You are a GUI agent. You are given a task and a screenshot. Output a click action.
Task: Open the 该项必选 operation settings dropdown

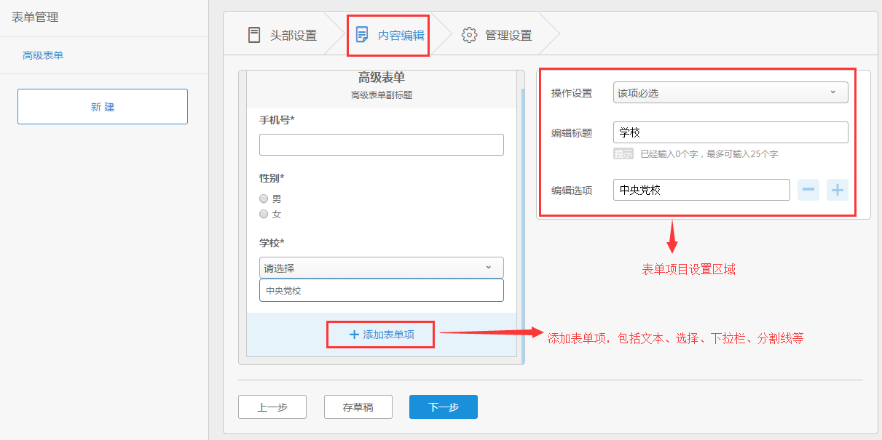click(731, 92)
